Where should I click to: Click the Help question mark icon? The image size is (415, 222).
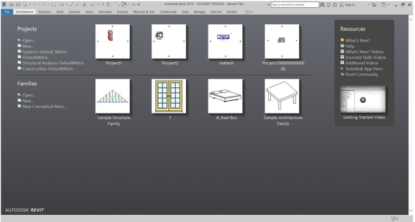pyautogui.click(x=383, y=5)
